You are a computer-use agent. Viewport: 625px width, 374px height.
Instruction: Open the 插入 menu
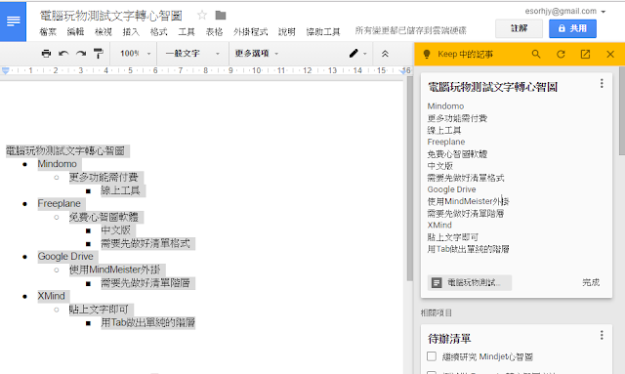tap(131, 31)
